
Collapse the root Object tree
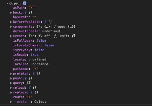pos(7,3)
